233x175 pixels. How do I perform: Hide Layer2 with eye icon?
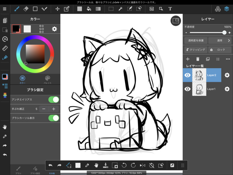point(187,75)
